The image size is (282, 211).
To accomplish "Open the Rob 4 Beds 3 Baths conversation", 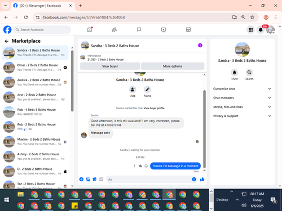I will pyautogui.click(x=35, y=112).
